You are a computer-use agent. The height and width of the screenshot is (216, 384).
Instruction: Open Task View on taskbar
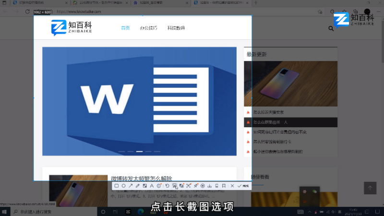(x=115, y=212)
